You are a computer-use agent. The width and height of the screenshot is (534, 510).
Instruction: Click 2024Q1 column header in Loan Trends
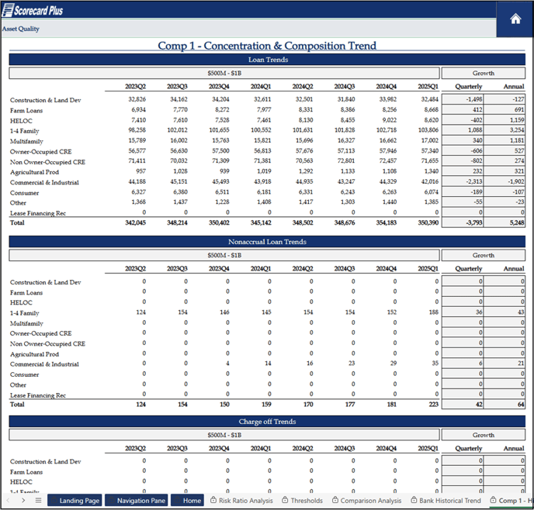[261, 86]
